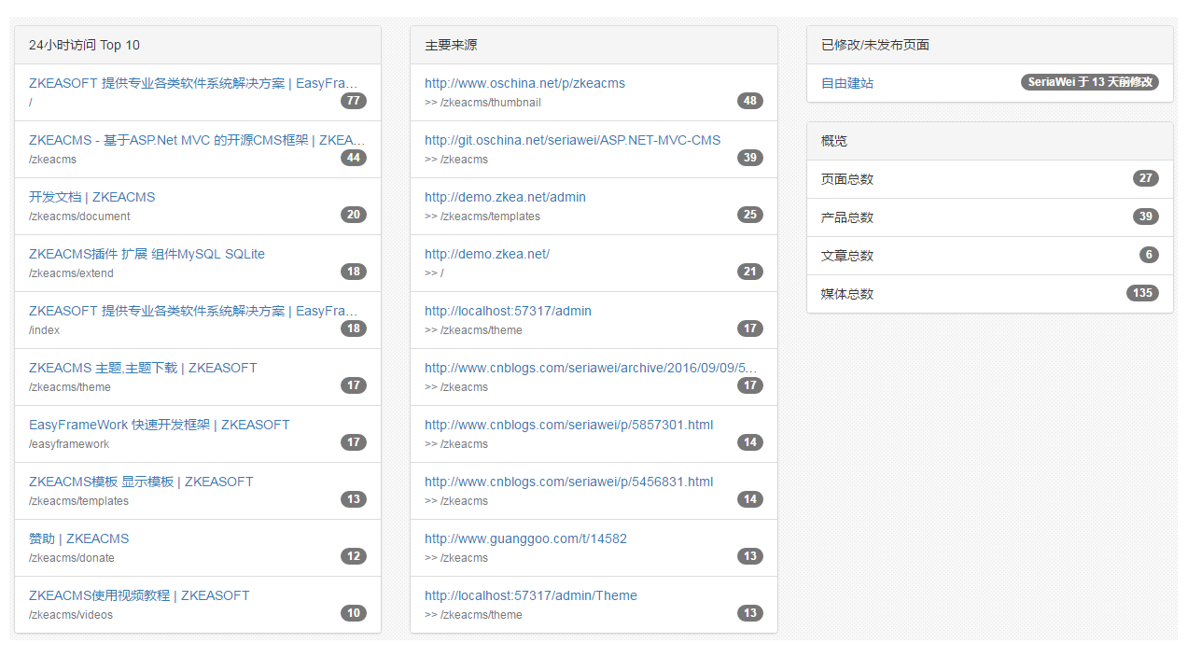Visit guanggoo.com/t/14582 source link
1188x657 pixels.
(525, 538)
